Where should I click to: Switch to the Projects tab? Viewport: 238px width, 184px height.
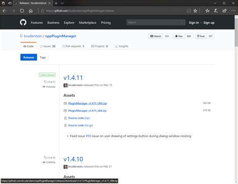coord(99,46)
